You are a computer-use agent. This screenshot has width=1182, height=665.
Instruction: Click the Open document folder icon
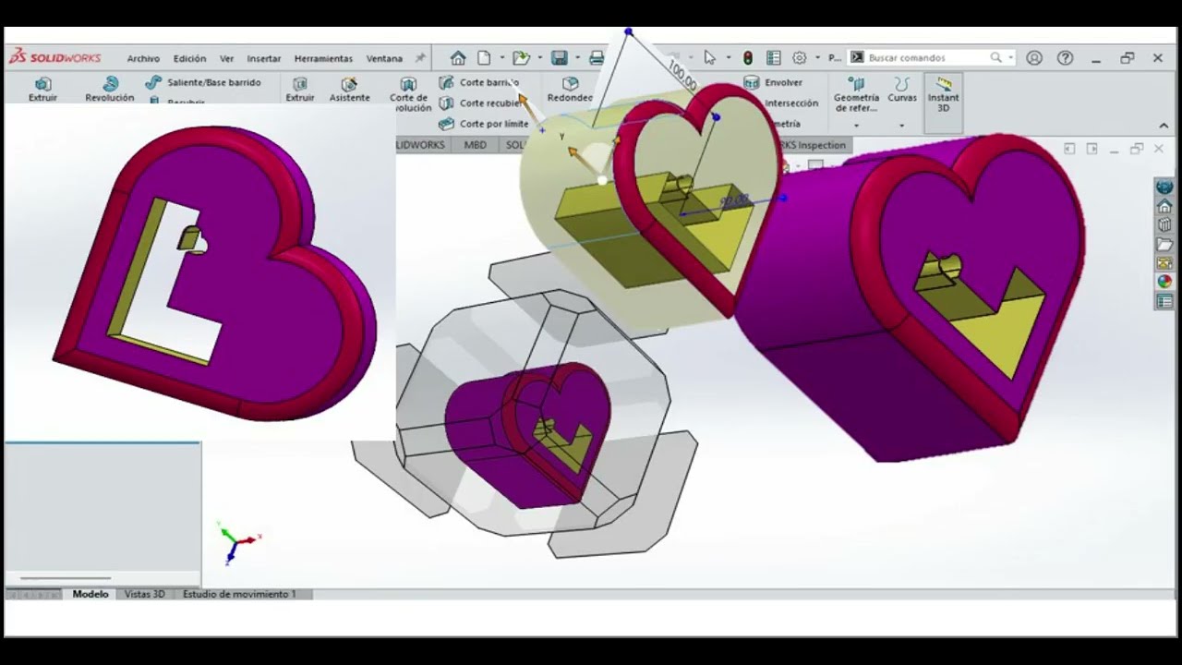pos(521,57)
